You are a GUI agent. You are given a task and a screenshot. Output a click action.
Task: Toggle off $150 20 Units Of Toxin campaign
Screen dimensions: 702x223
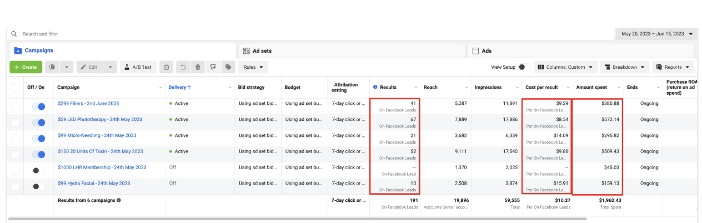(x=39, y=155)
